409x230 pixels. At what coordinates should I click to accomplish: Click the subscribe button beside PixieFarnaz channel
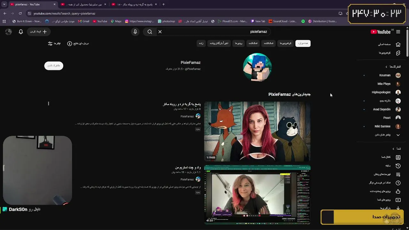54,65
